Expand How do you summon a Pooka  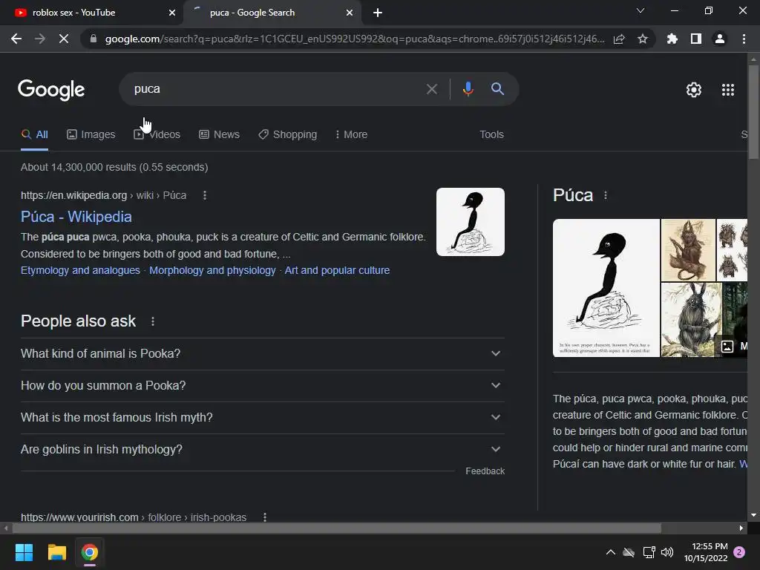click(x=263, y=386)
